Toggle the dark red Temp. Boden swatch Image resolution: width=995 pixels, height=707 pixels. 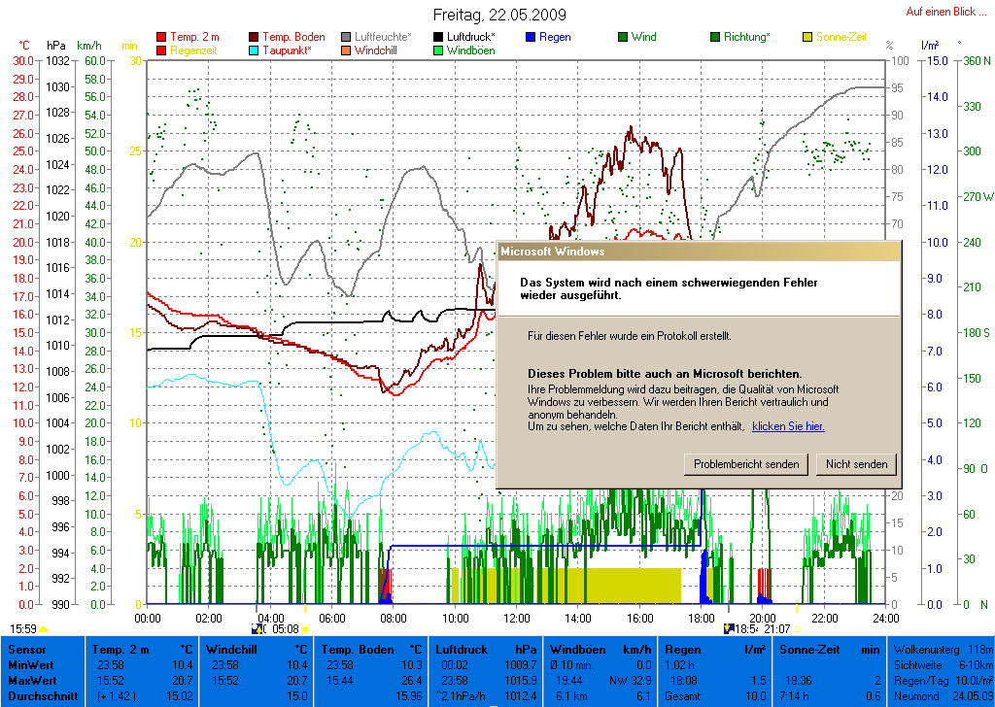tap(255, 38)
